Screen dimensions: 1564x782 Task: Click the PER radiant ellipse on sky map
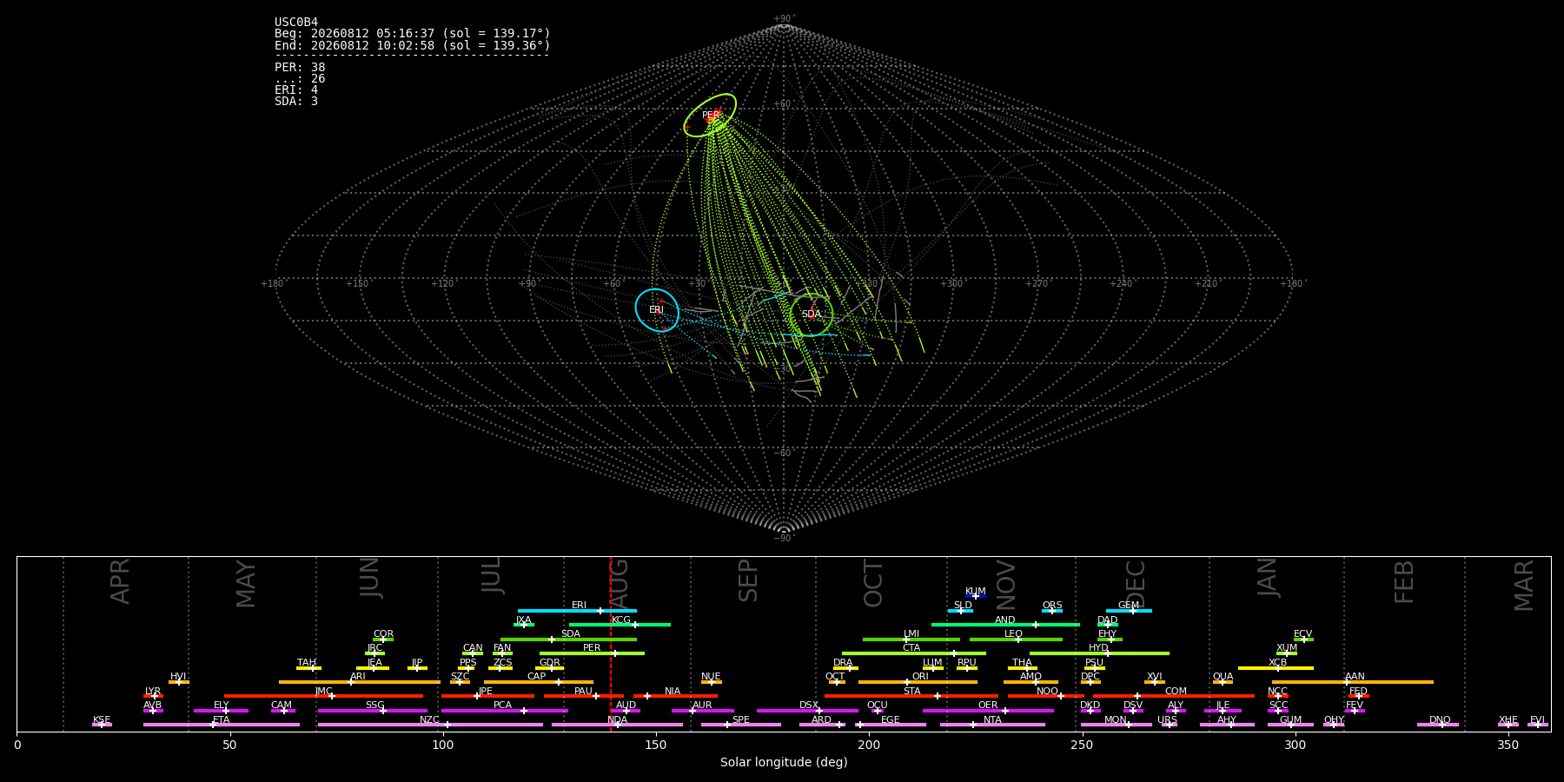tap(710, 116)
